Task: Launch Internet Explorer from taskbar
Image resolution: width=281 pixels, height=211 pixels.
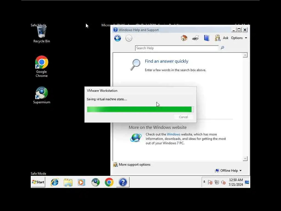Action: click(55, 182)
